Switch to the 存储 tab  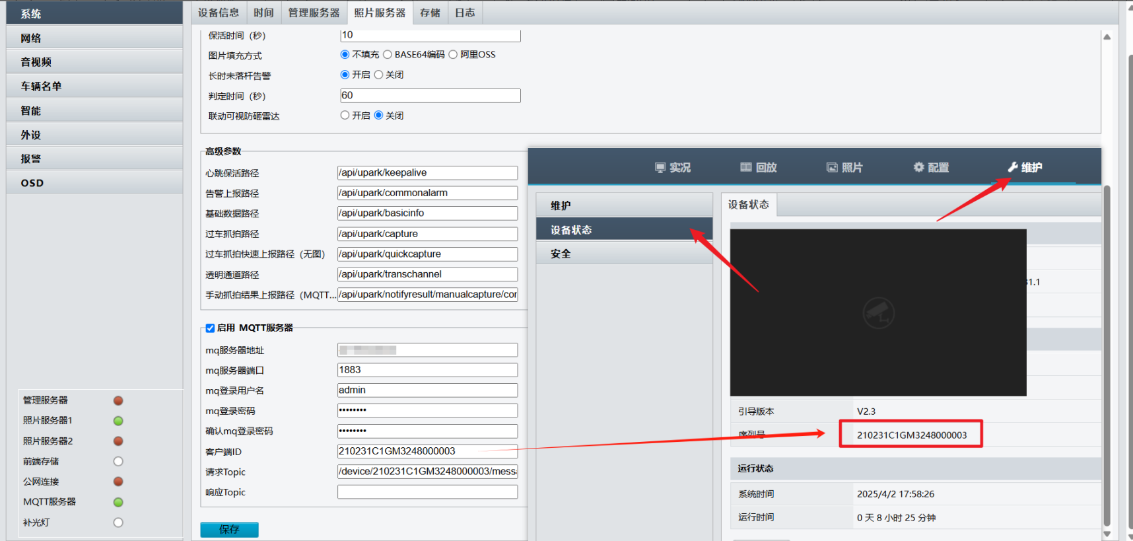pyautogui.click(x=430, y=13)
